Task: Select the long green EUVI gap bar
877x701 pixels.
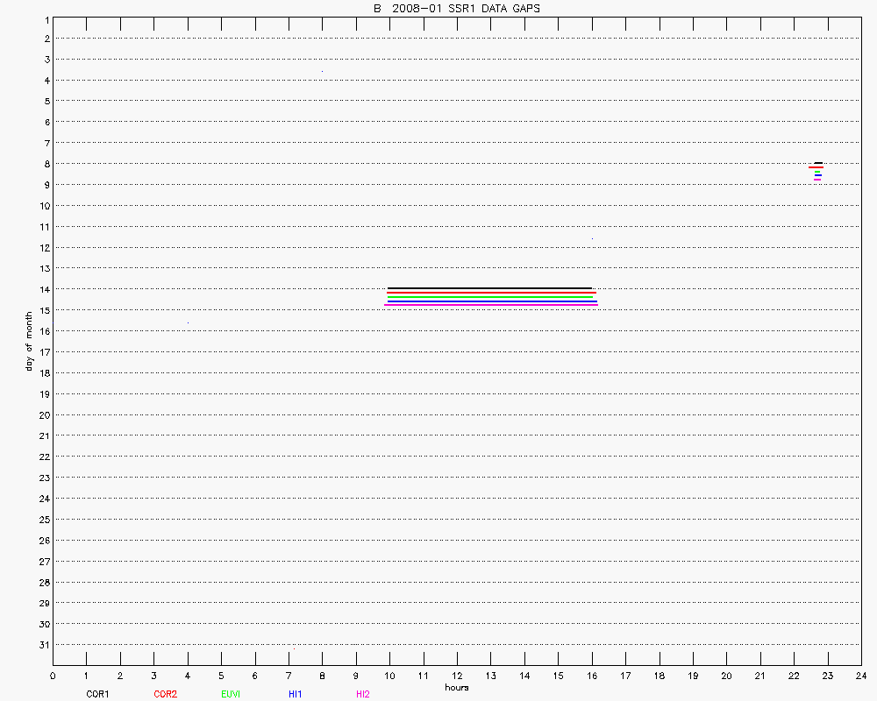Action: (x=490, y=297)
